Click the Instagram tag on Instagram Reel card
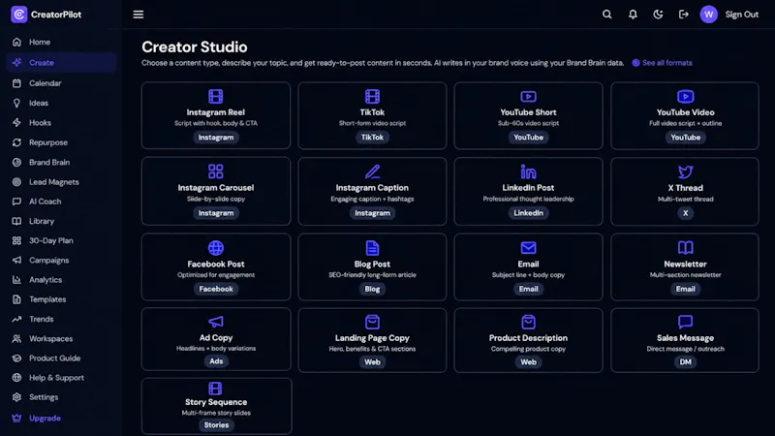Screen dimensions: 775x436 click(x=215, y=138)
